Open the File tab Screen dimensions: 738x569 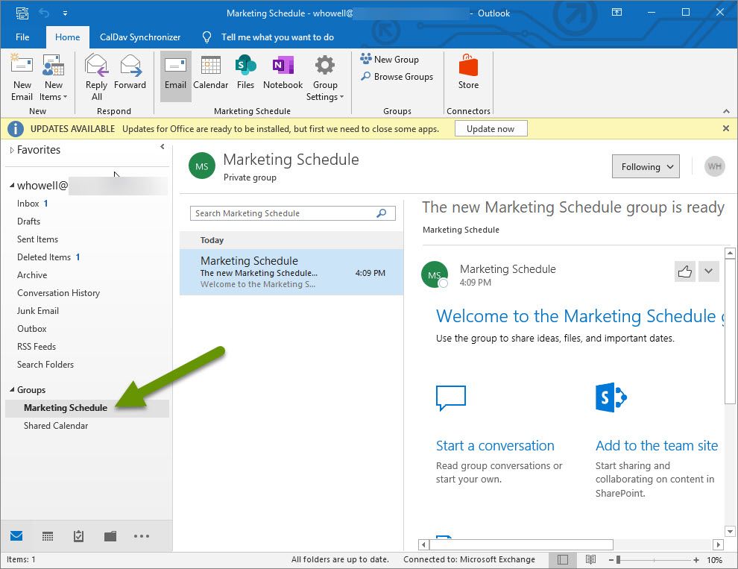coord(22,37)
